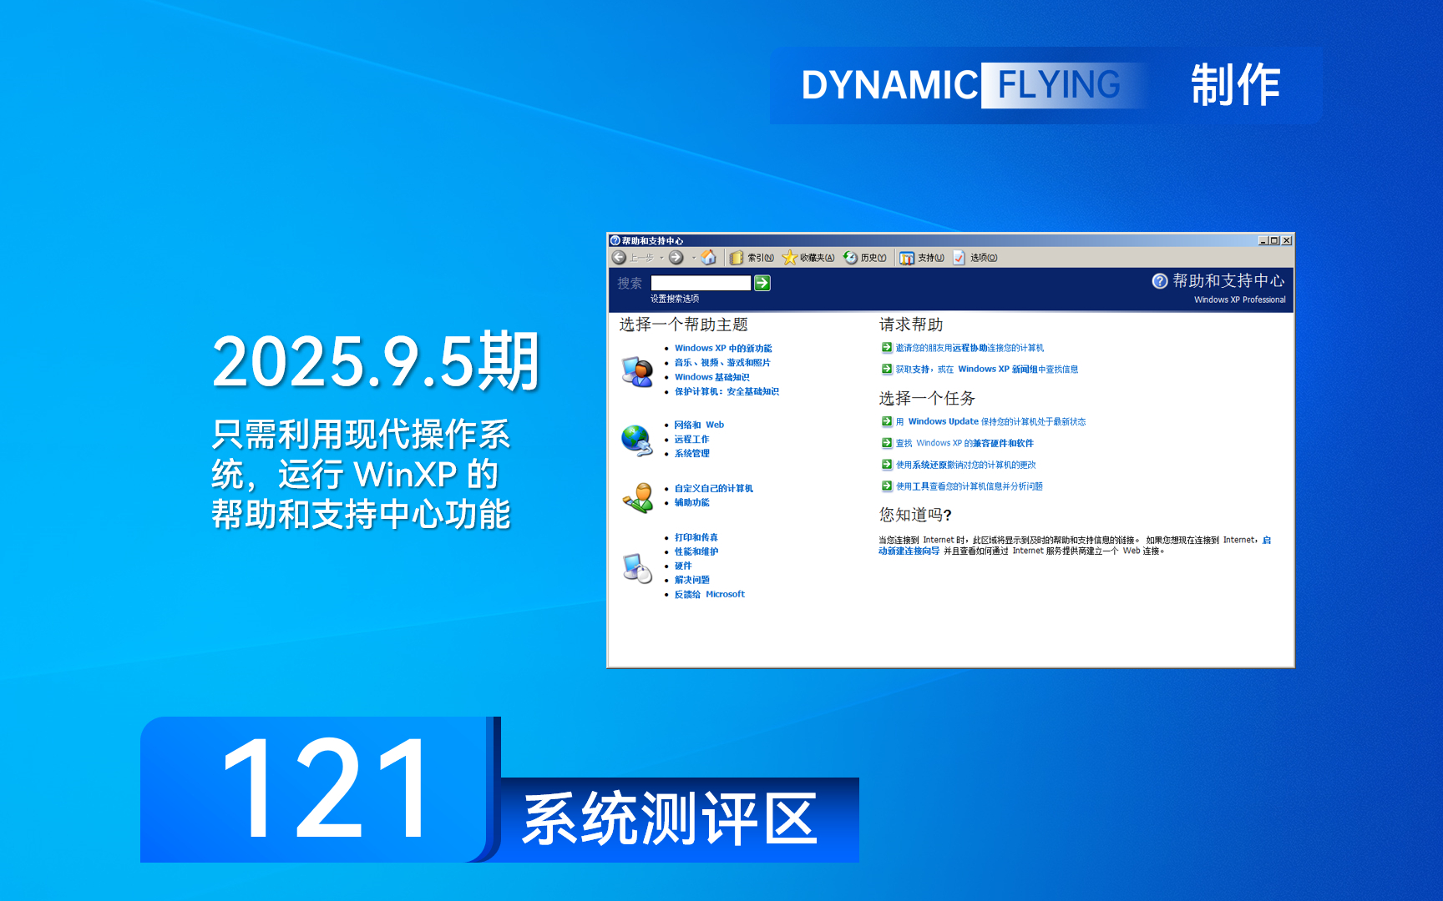Open the History (历史) toolbar button
This screenshot has height=901, width=1443.
(865, 258)
